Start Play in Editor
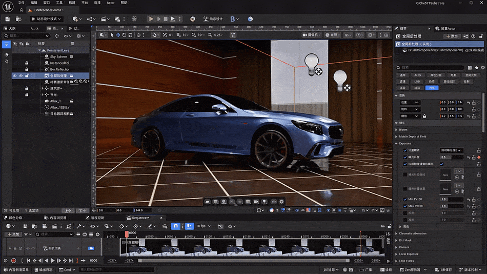The height and width of the screenshot is (274, 487). (x=151, y=19)
